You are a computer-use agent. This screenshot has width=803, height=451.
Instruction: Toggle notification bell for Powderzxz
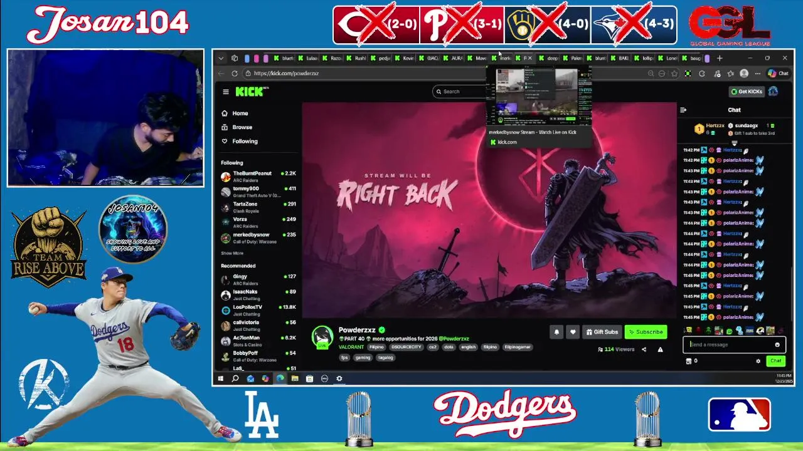[556, 332]
